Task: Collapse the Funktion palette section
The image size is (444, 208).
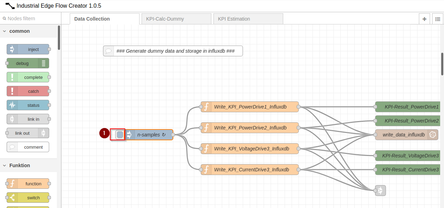Action: tap(5, 165)
